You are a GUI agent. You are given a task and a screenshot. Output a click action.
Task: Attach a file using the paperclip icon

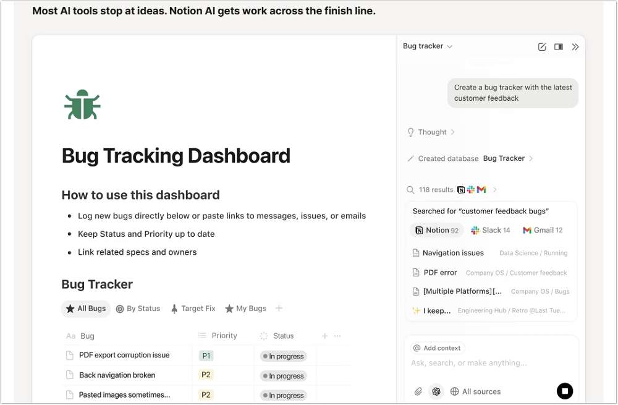(418, 391)
